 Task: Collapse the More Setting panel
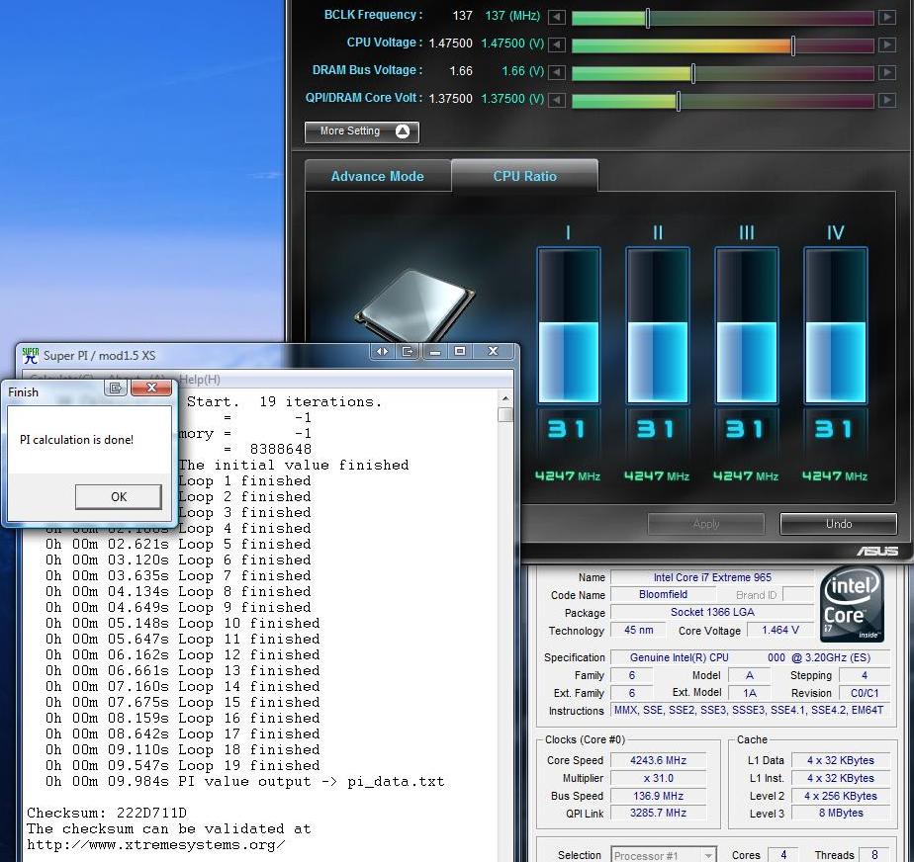pos(361,131)
